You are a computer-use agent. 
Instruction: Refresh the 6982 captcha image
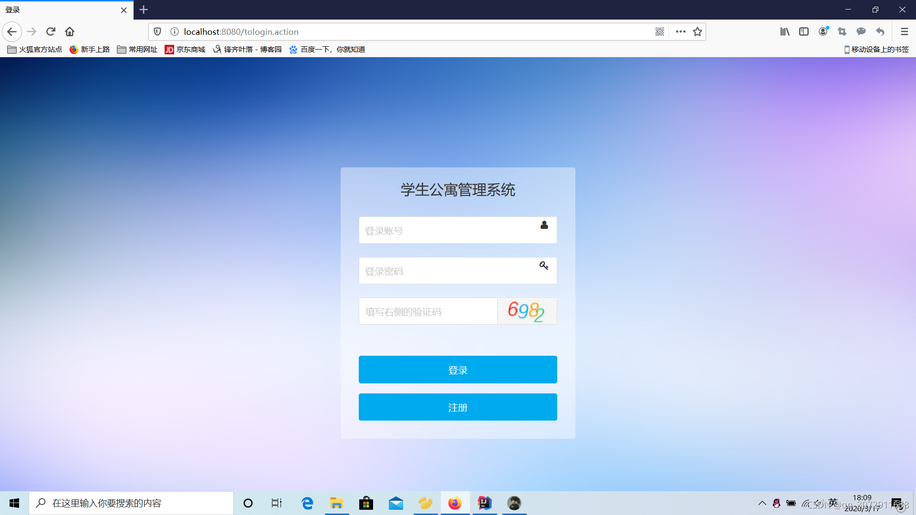coord(527,311)
